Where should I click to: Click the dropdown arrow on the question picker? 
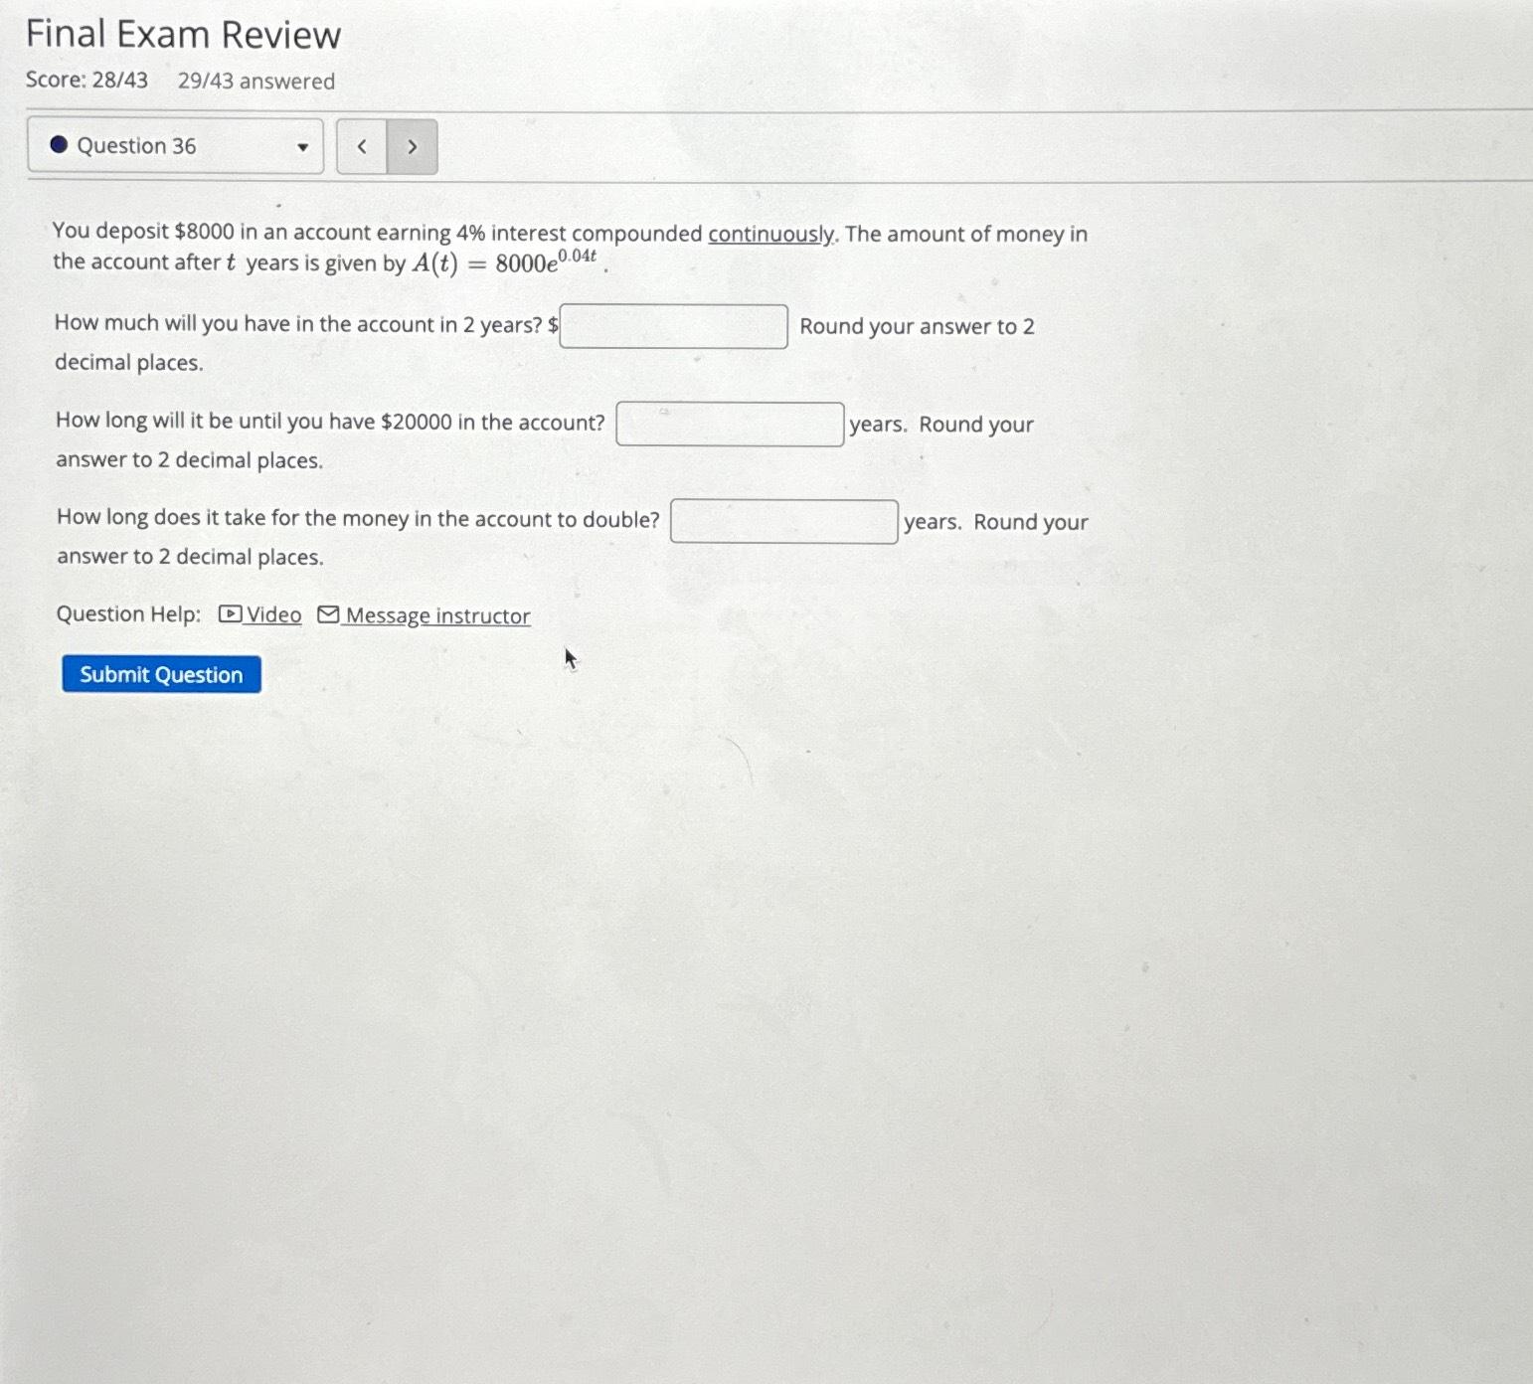pos(303,146)
